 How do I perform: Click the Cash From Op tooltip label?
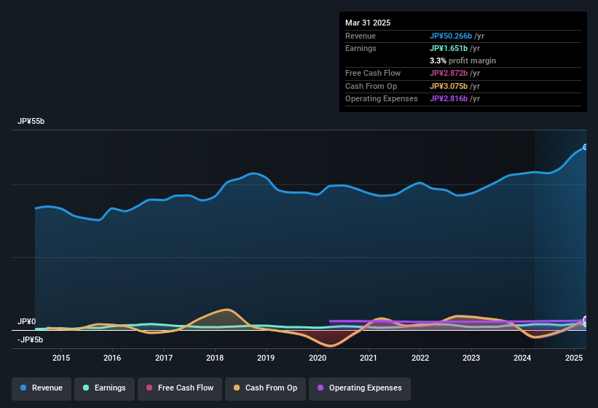(x=371, y=86)
